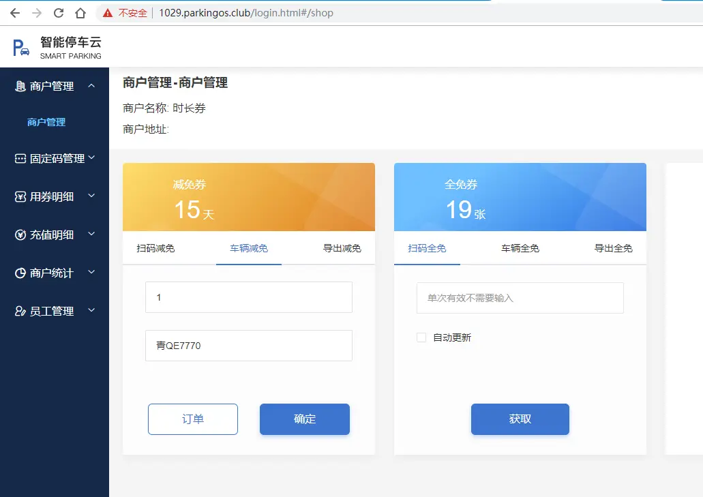Click the 订单 order button
The image size is (703, 497).
[x=193, y=419]
